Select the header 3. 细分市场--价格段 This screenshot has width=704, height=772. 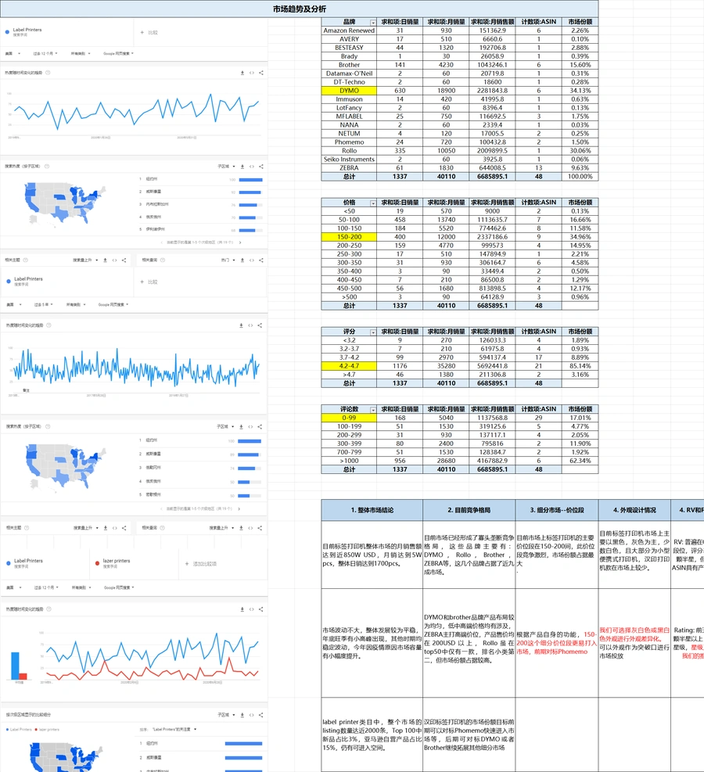pyautogui.click(x=557, y=510)
